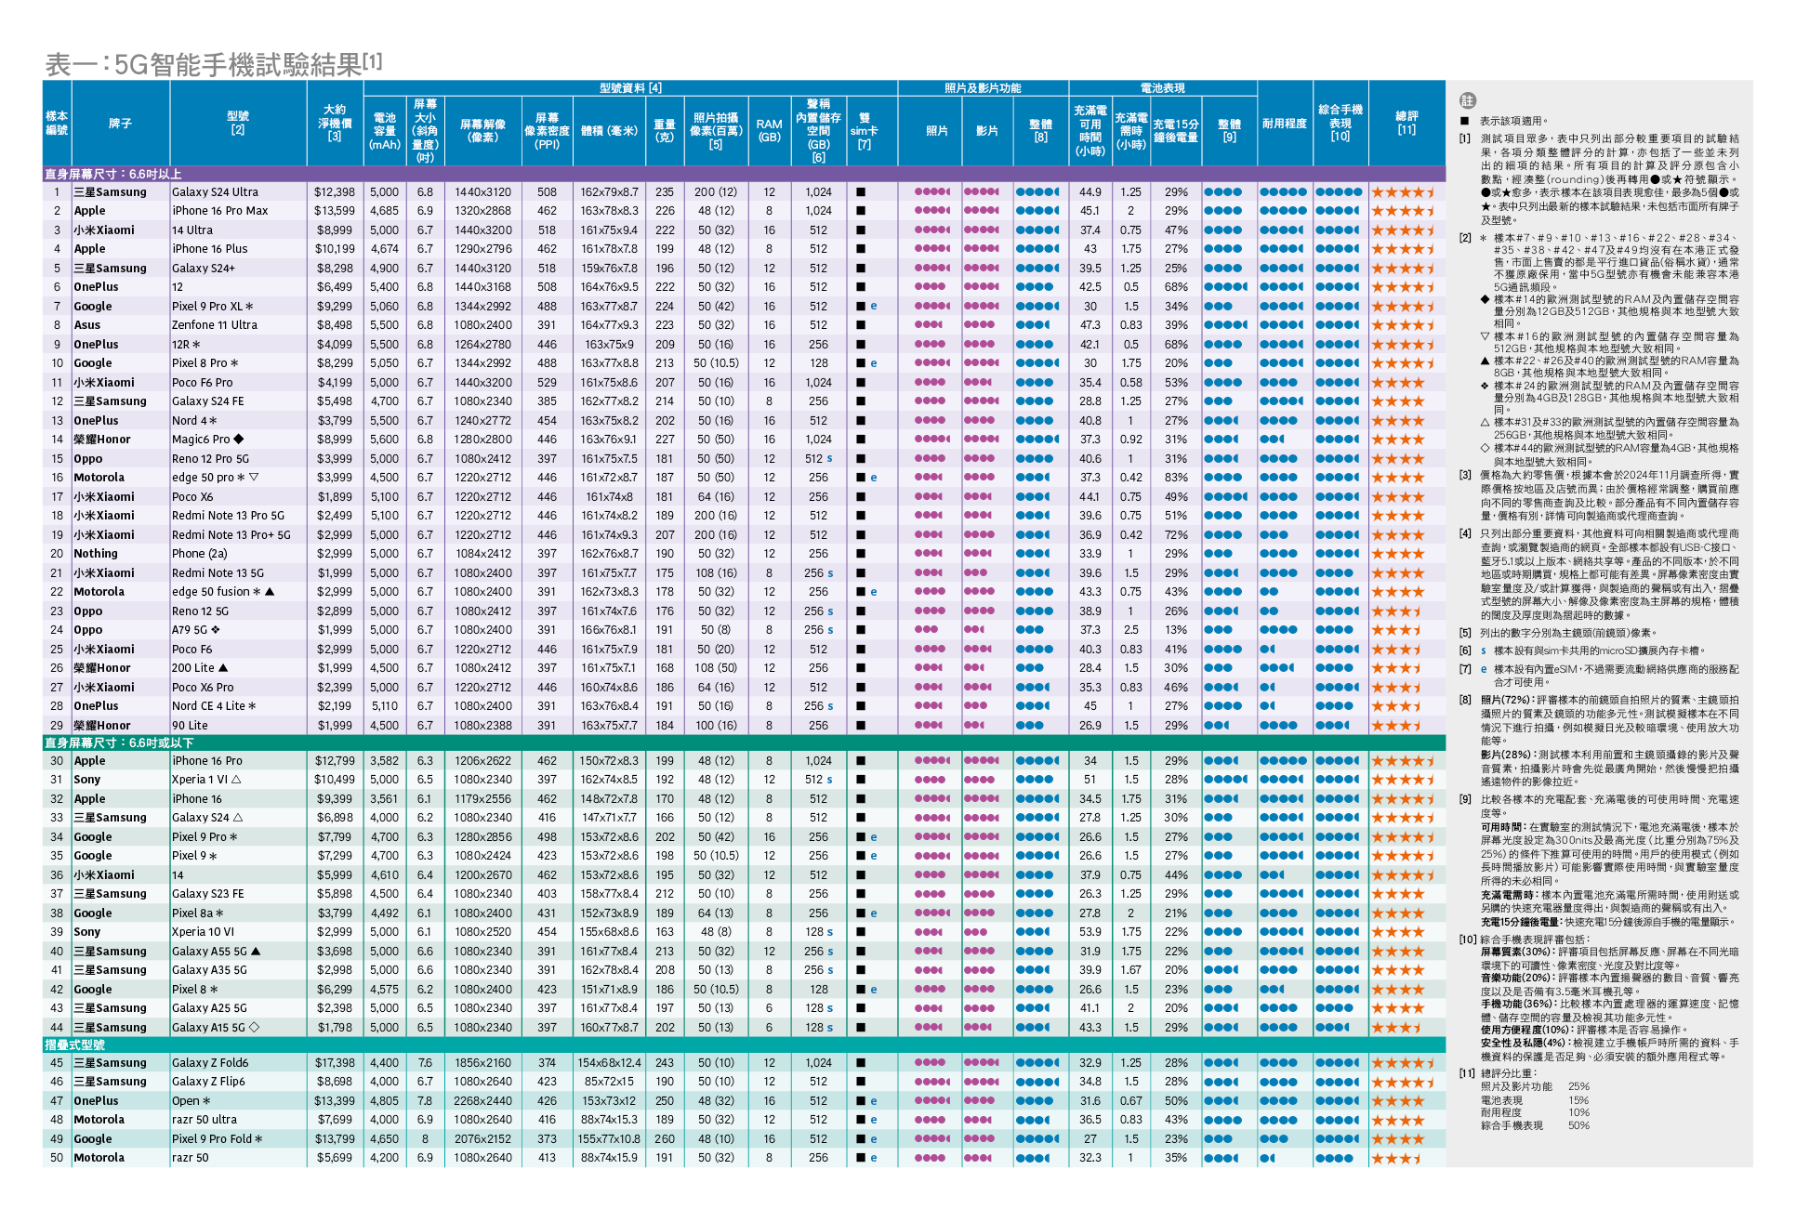Click the 大約淨機價 [3] column header
The height and width of the screenshot is (1222, 1796).
[x=335, y=123]
